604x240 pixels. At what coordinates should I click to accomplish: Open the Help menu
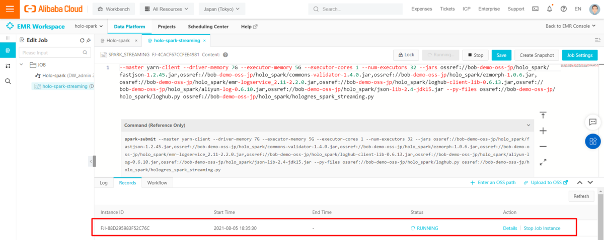click(249, 27)
